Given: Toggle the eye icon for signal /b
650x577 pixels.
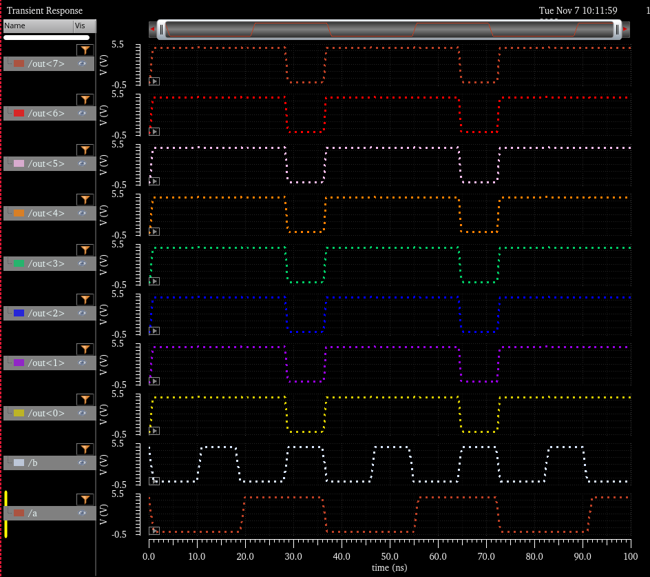Looking at the screenshot, I should 82,463.
